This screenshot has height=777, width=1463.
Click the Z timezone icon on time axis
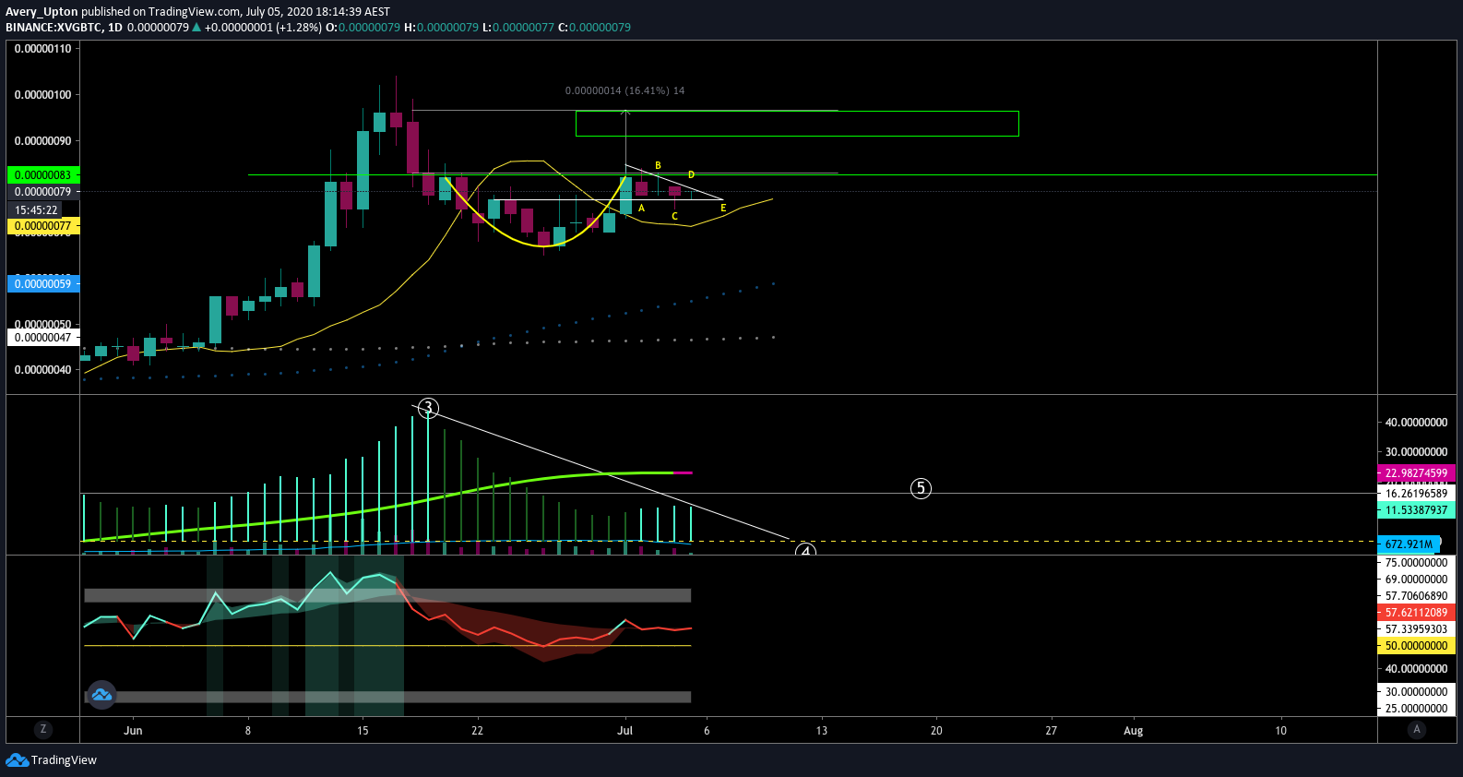click(x=42, y=729)
